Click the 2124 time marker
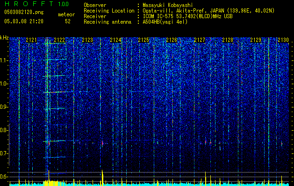 click(115, 40)
